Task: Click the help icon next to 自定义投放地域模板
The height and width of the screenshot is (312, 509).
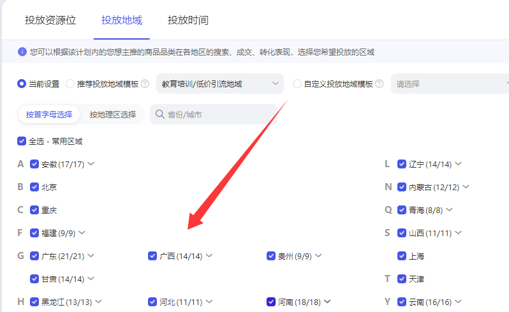Action: click(x=380, y=84)
